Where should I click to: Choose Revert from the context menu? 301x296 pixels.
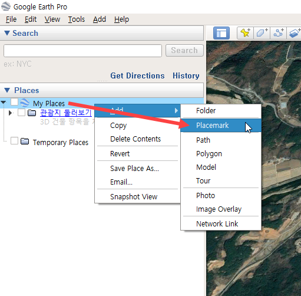(x=137, y=154)
